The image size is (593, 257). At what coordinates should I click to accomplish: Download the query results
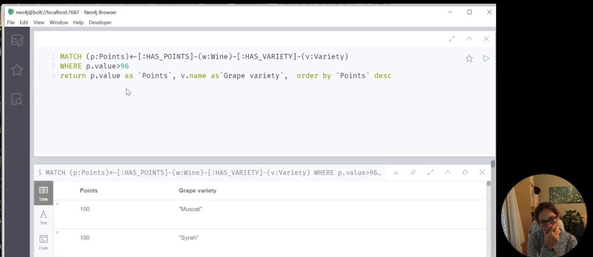396,173
